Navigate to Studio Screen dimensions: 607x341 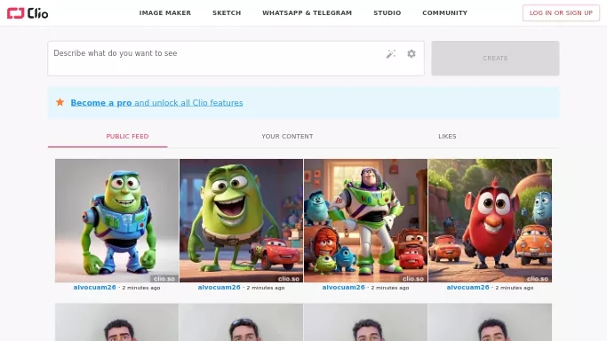(x=387, y=12)
